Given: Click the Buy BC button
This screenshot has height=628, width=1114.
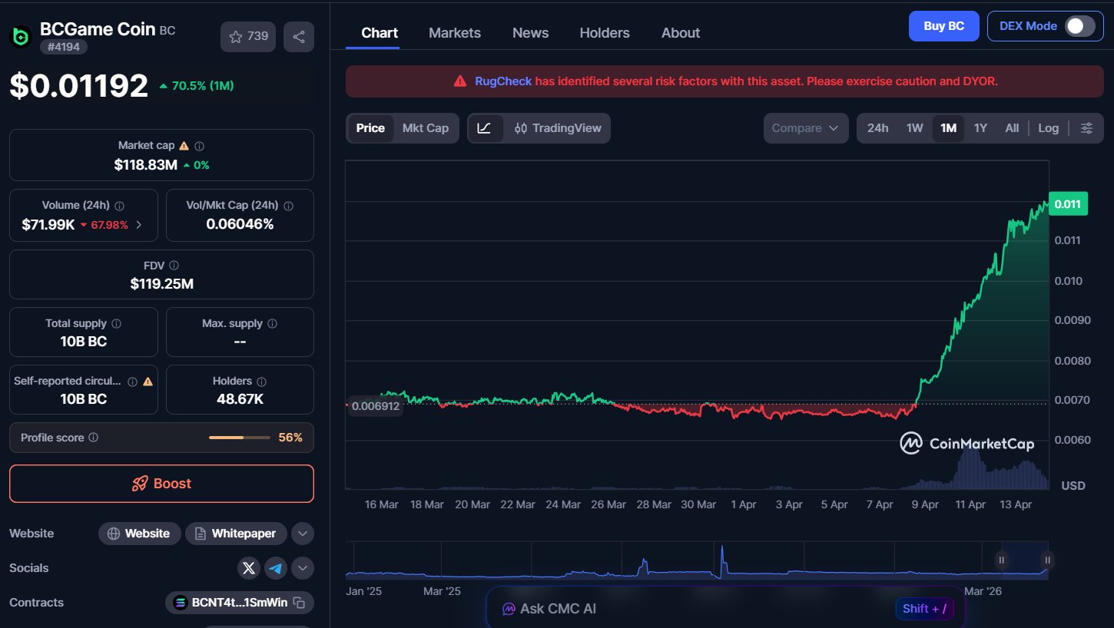Looking at the screenshot, I should 943,26.
